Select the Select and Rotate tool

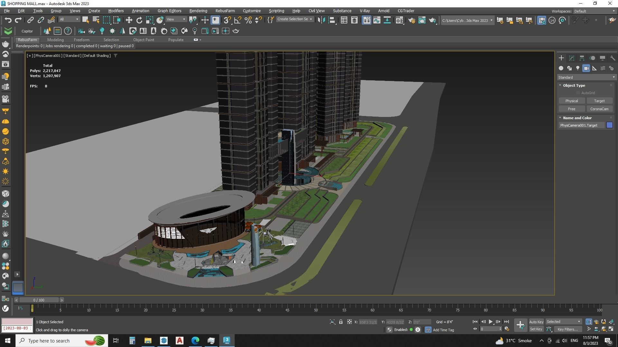(139, 20)
